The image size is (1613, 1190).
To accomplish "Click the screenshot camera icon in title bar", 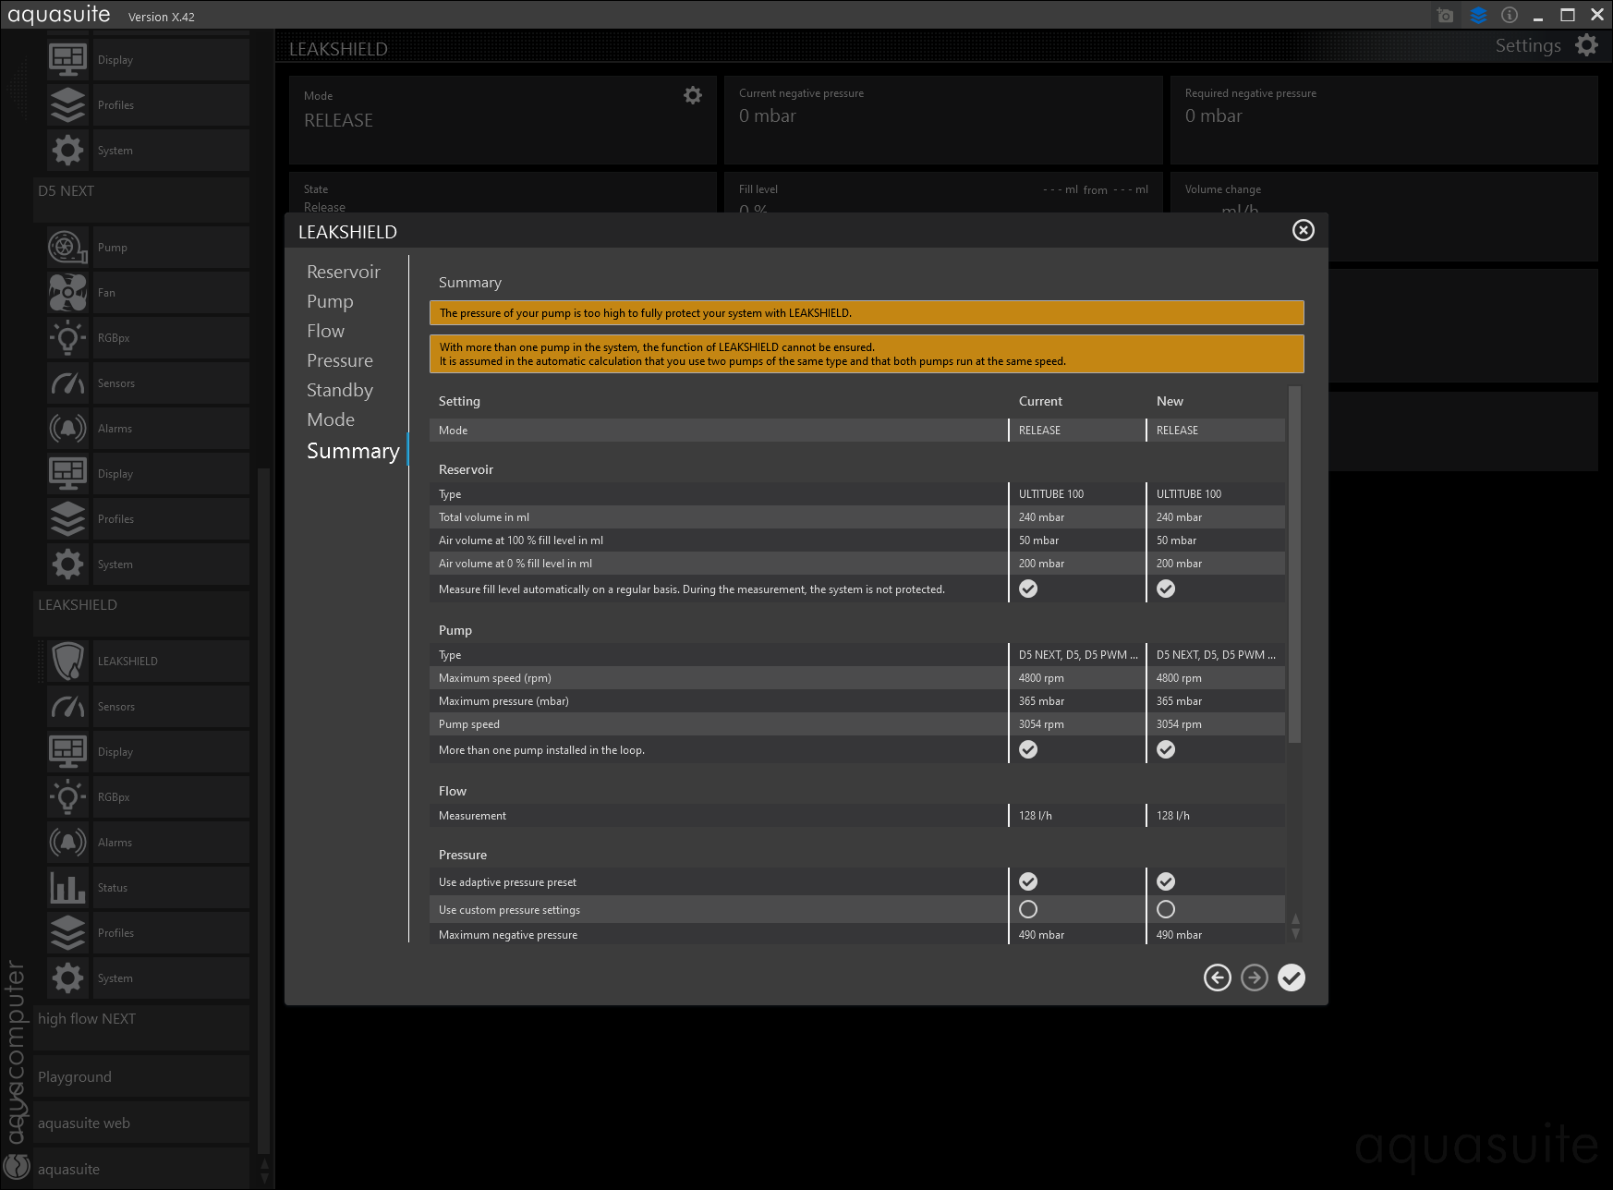I will (1445, 16).
